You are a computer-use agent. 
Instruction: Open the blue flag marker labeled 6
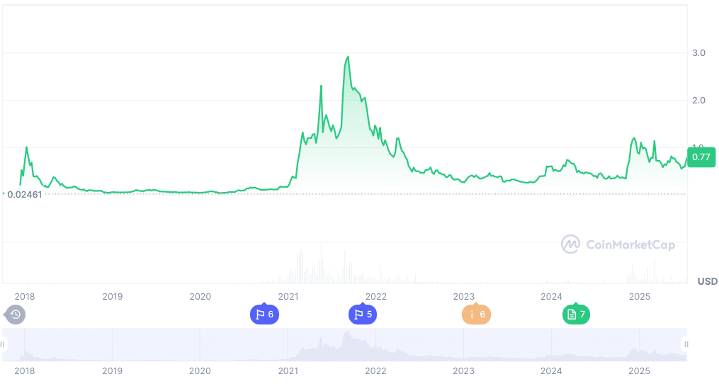pyautogui.click(x=264, y=315)
